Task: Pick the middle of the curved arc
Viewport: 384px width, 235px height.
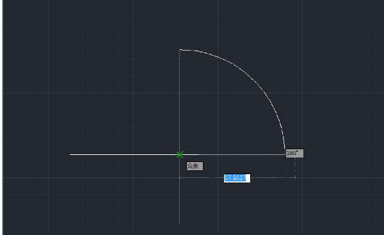Action: point(253,81)
